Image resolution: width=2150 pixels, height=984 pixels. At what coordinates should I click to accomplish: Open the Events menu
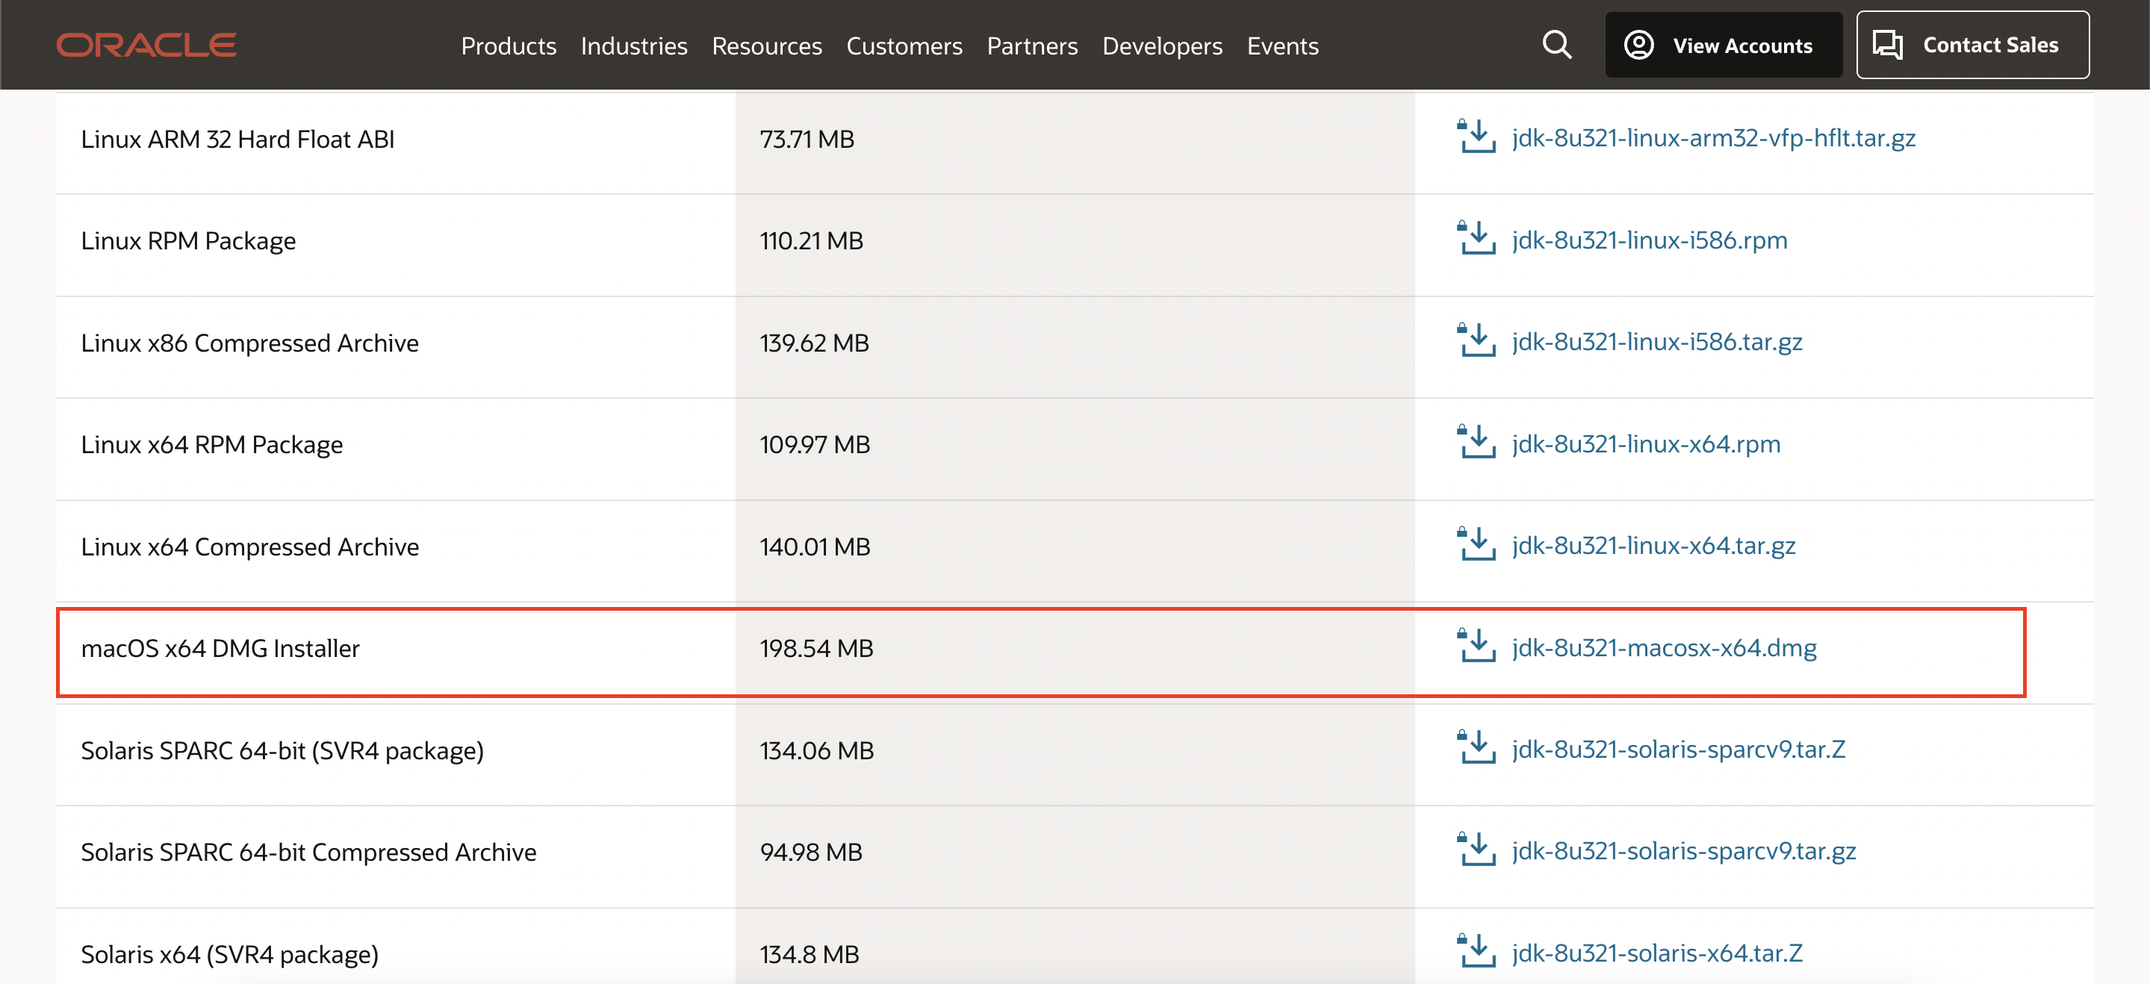pyautogui.click(x=1282, y=46)
